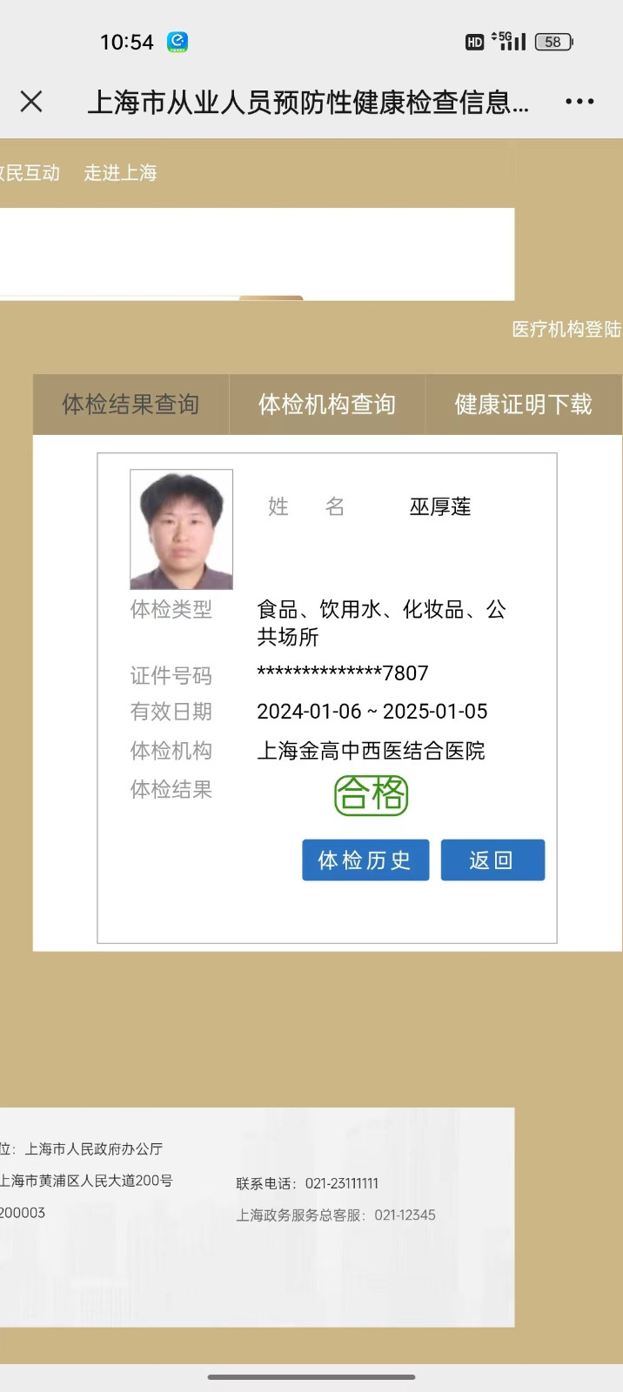The width and height of the screenshot is (623, 1392).
Task: Go to 走进上海 navigation item
Action: [120, 173]
